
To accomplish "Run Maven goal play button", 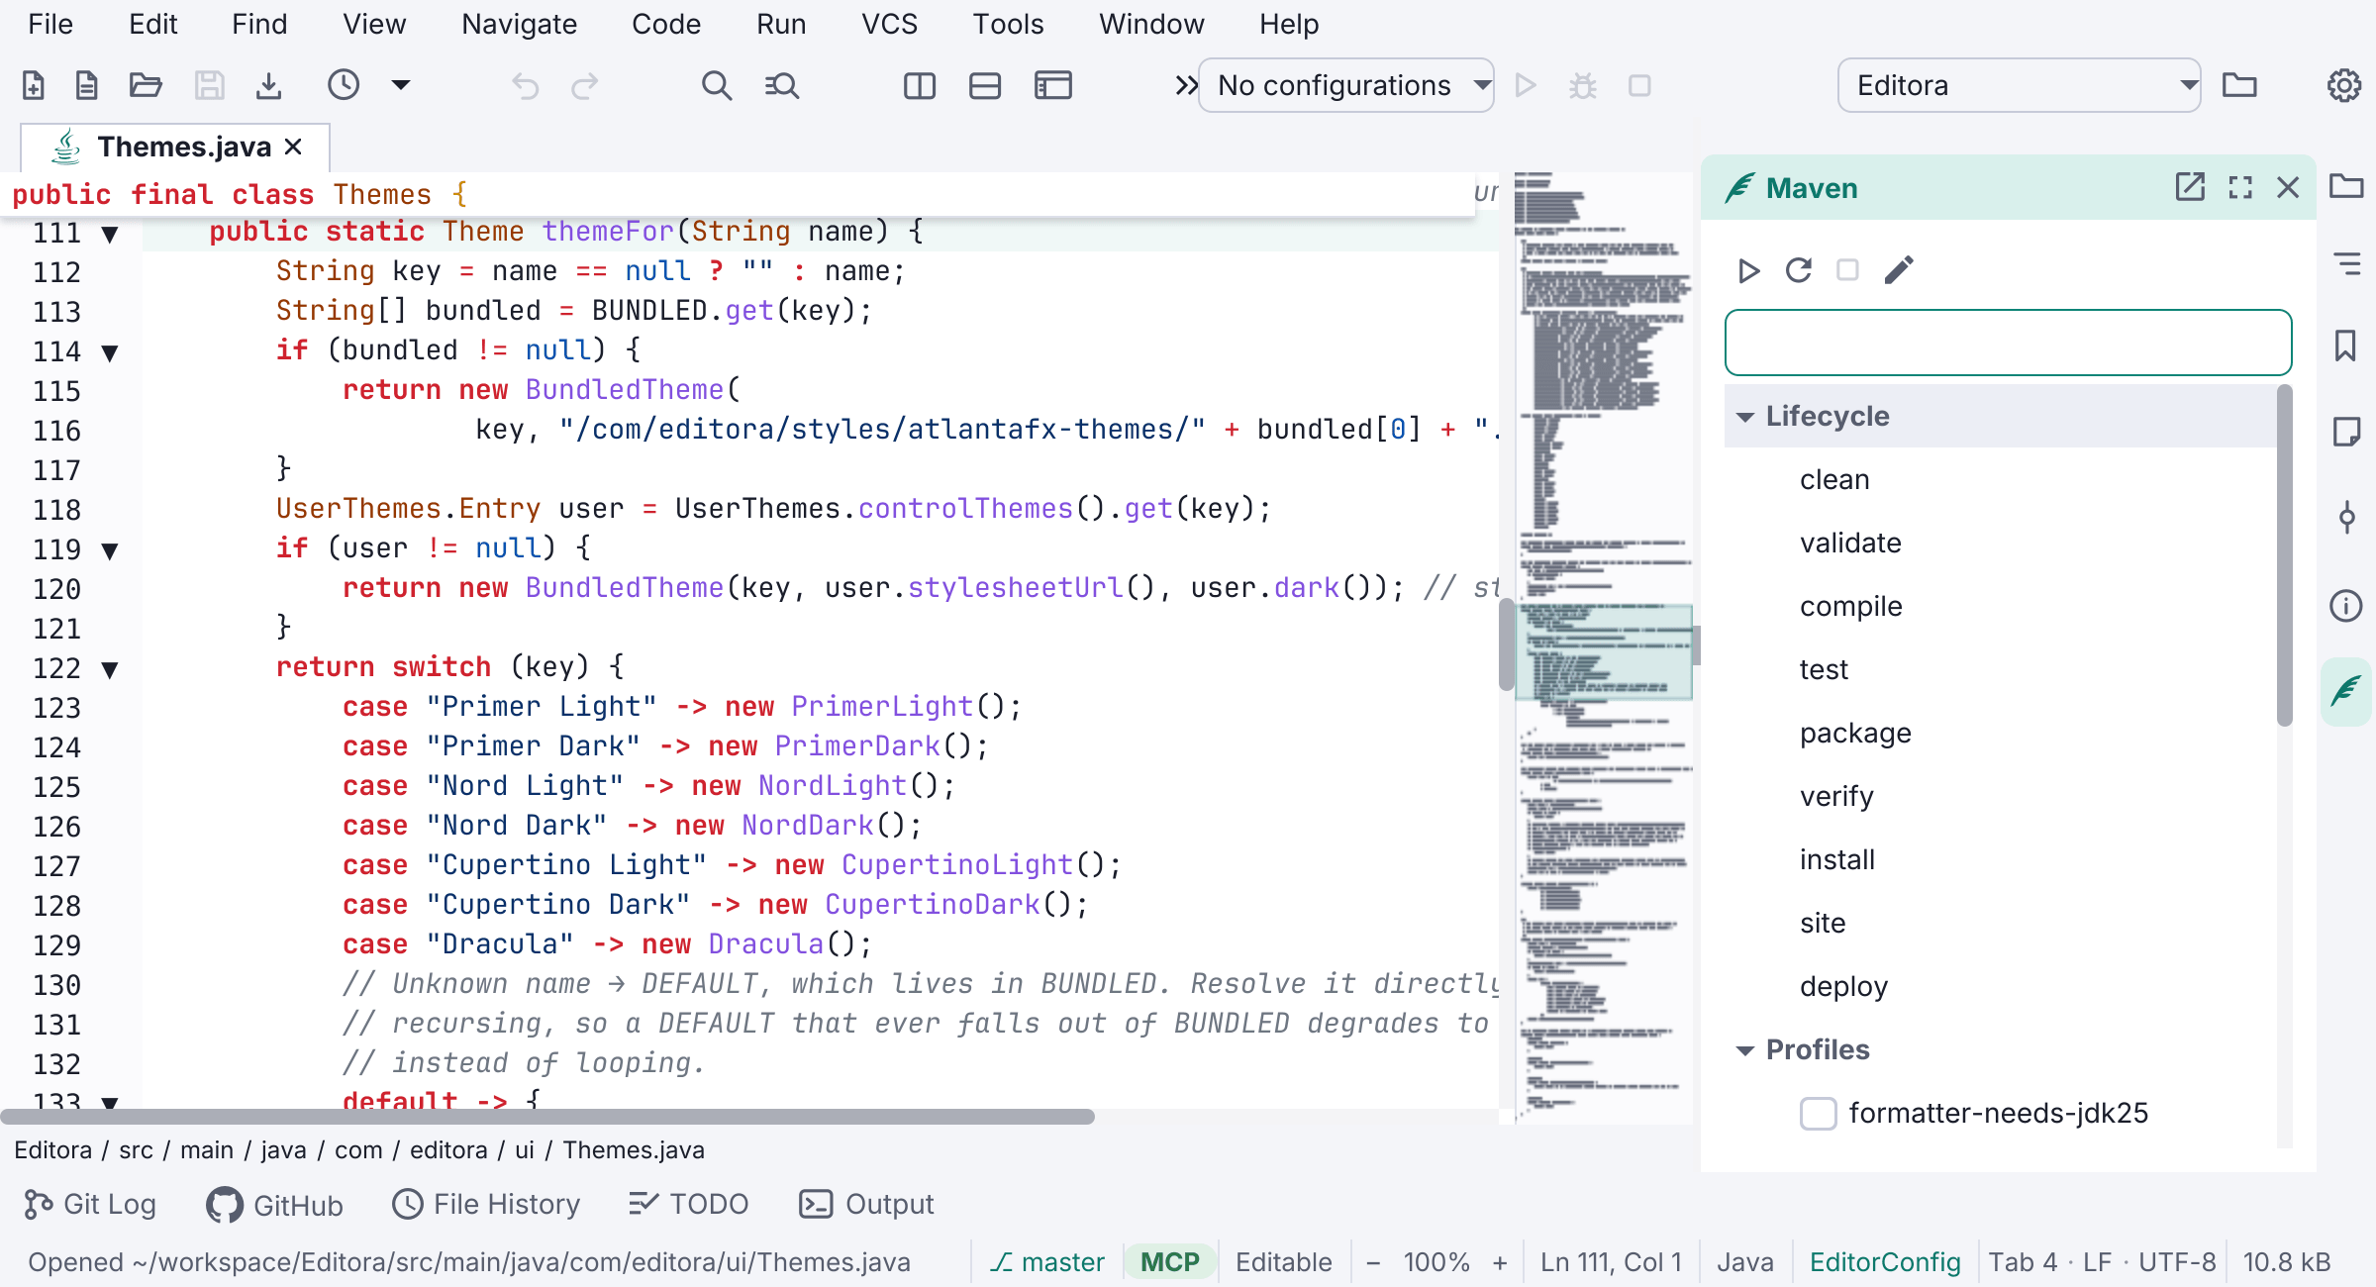I will (x=1749, y=270).
